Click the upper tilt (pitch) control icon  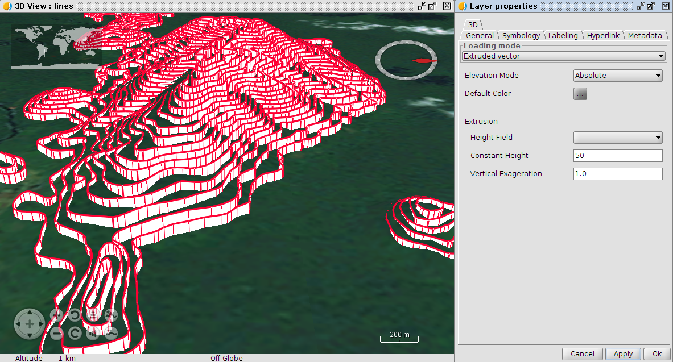[93, 315]
